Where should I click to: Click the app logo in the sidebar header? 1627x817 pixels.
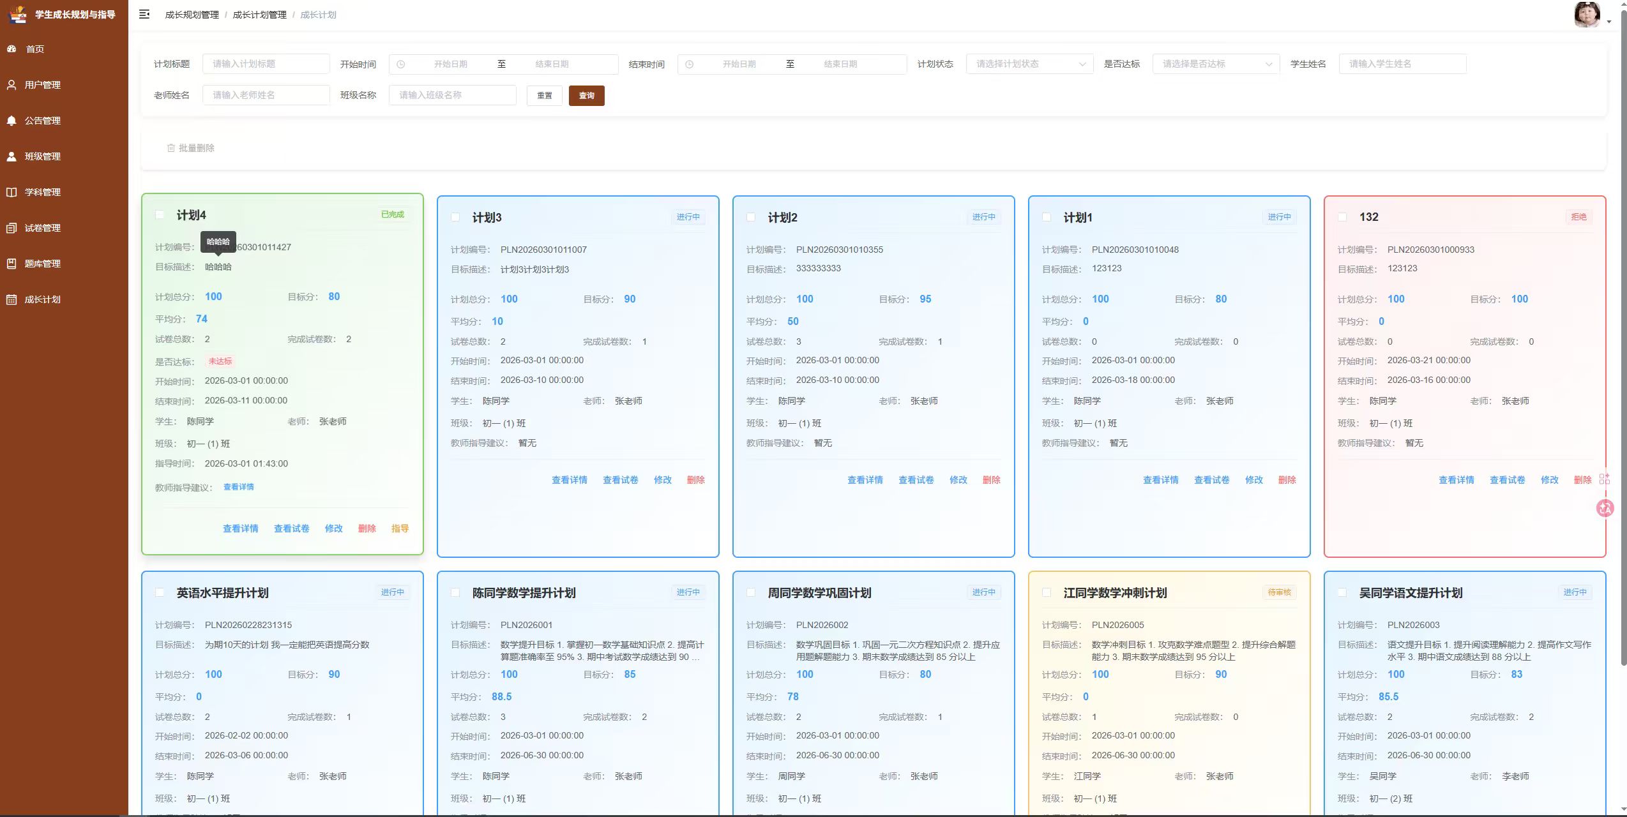click(19, 14)
